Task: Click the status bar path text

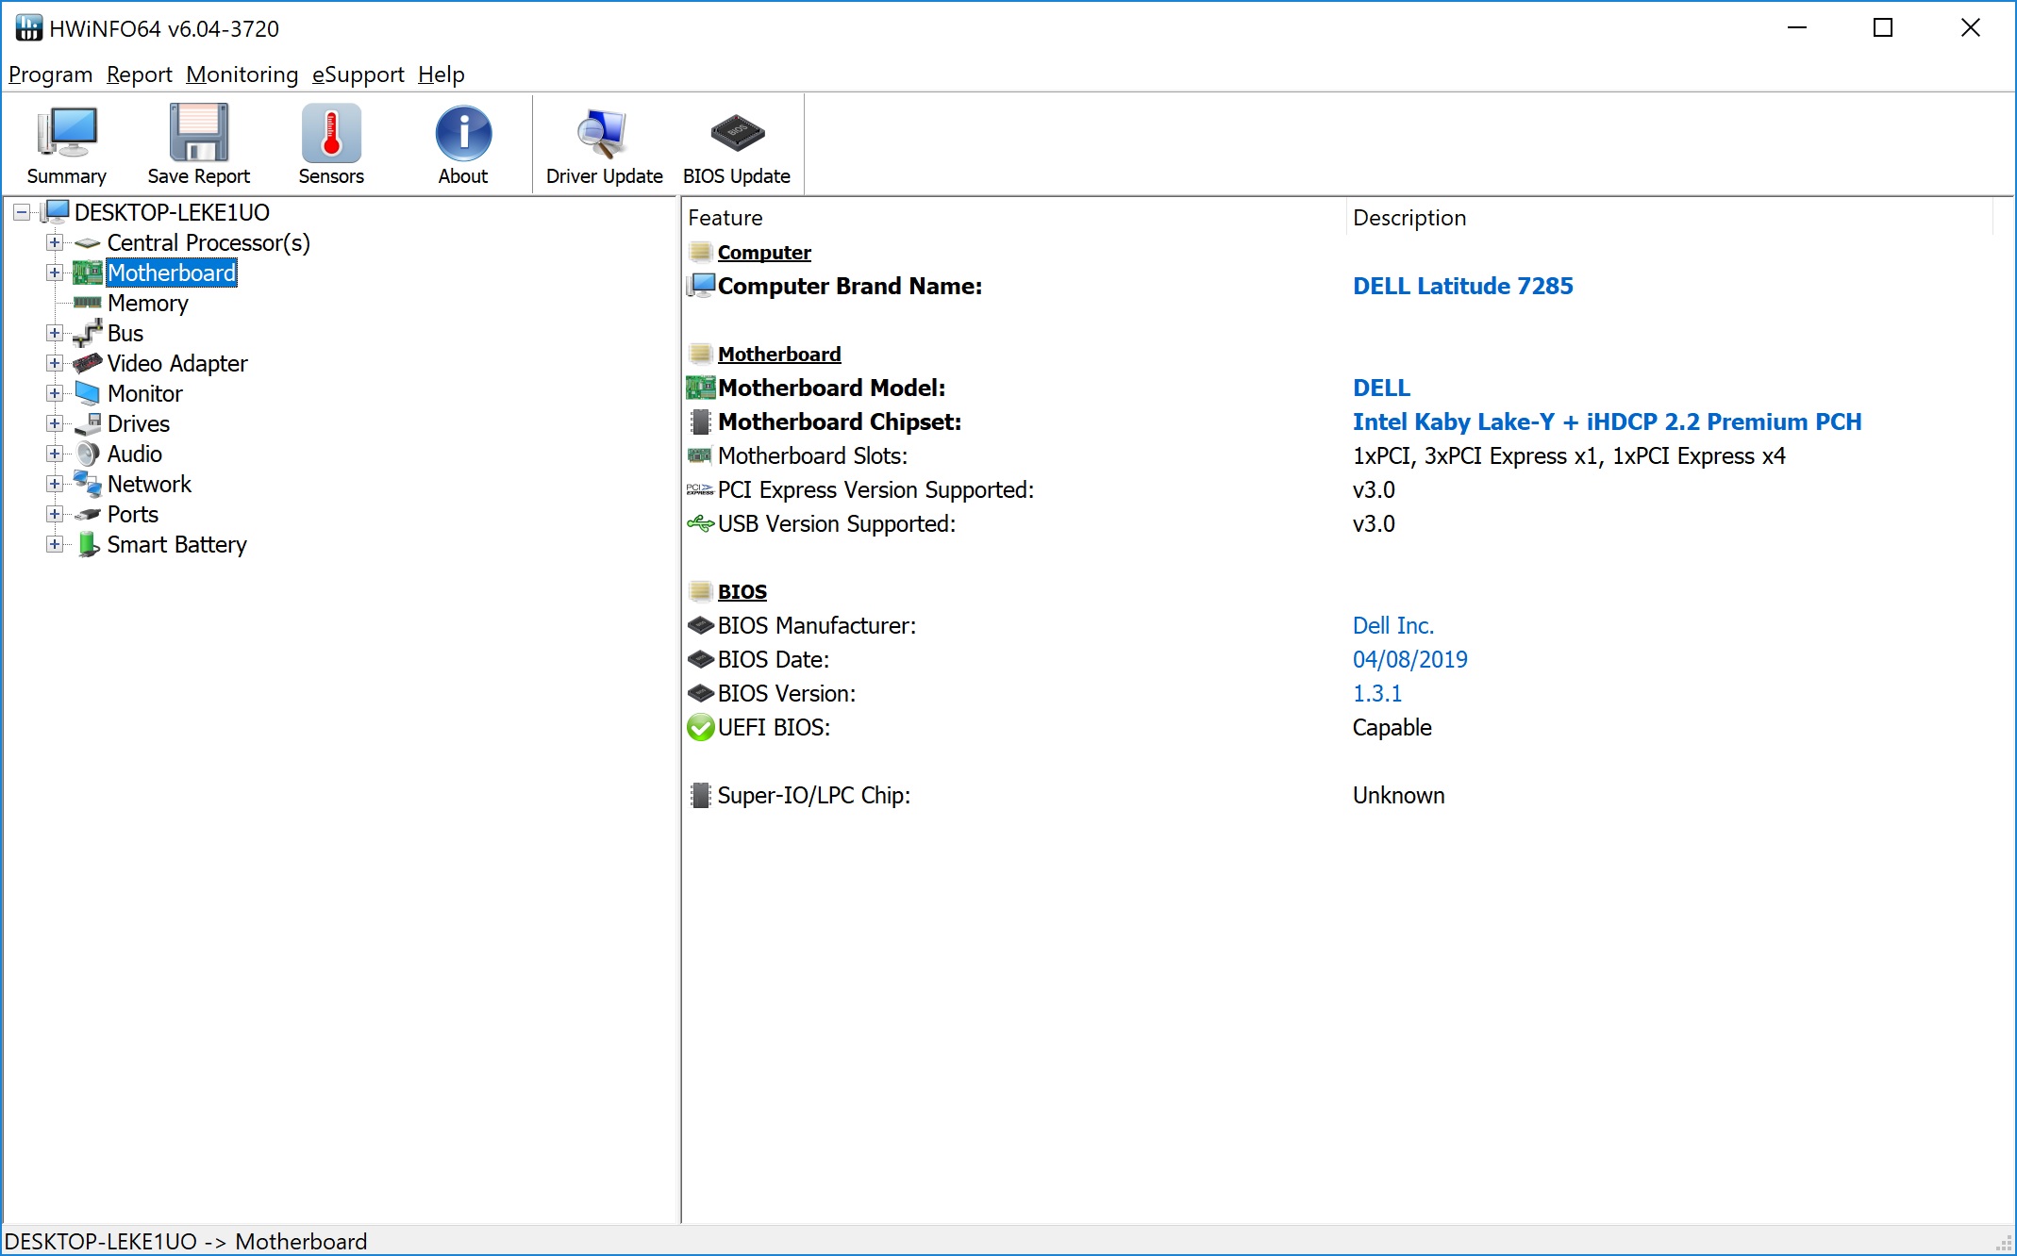Action: pos(186,1241)
